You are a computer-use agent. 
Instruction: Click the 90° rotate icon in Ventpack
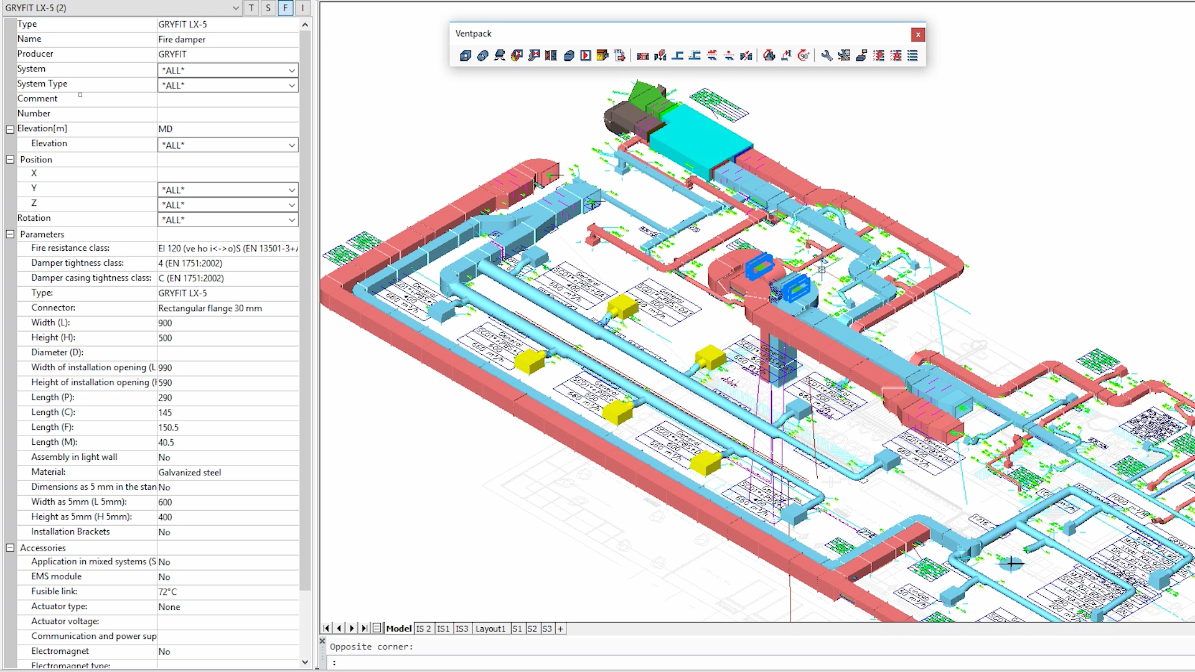point(804,55)
